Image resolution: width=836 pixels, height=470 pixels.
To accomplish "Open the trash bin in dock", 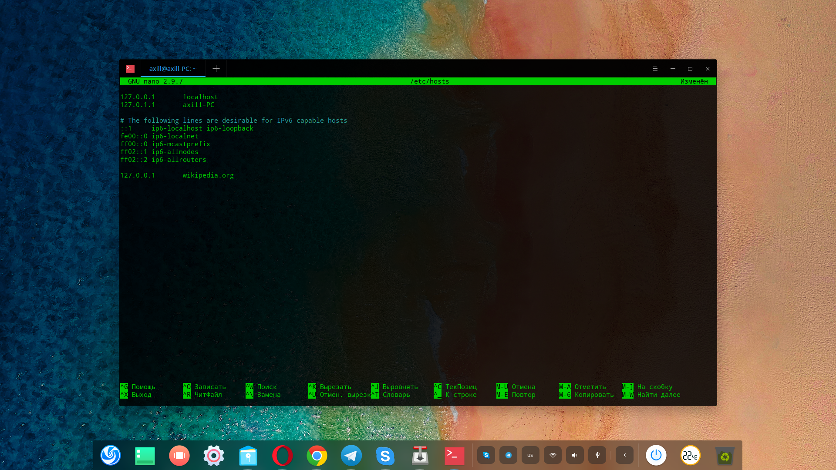I will [x=725, y=456].
